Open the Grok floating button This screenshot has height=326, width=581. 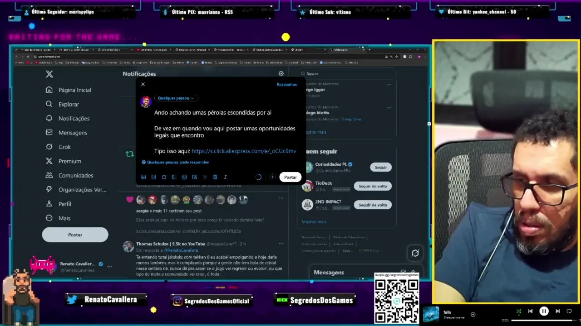(x=415, y=254)
